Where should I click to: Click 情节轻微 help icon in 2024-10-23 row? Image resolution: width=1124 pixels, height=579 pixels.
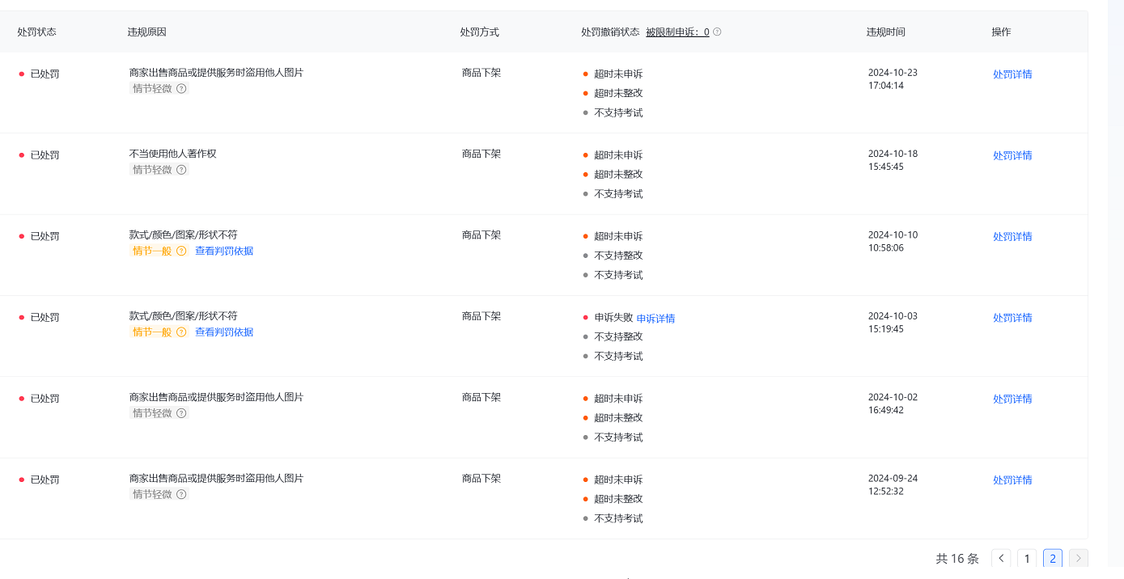point(181,89)
